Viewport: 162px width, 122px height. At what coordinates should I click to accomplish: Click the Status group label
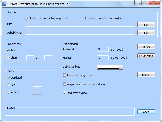11,108
